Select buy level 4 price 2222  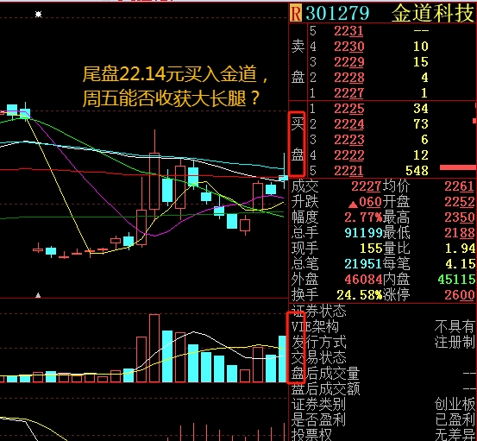coord(349,155)
